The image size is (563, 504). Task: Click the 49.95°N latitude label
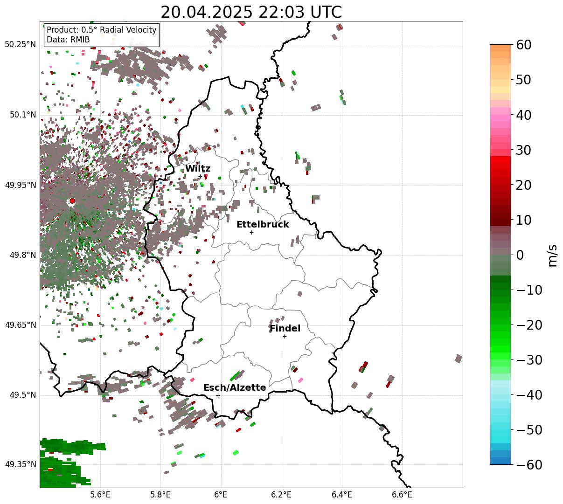(x=21, y=185)
